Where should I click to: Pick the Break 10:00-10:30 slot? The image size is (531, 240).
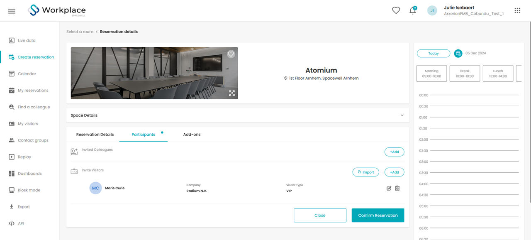pos(465,73)
